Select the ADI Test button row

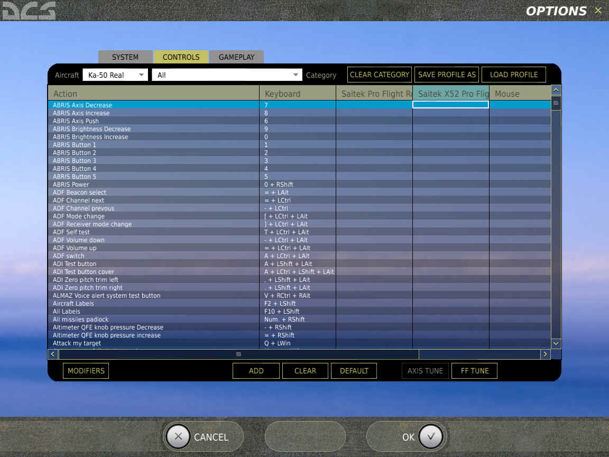pos(299,264)
